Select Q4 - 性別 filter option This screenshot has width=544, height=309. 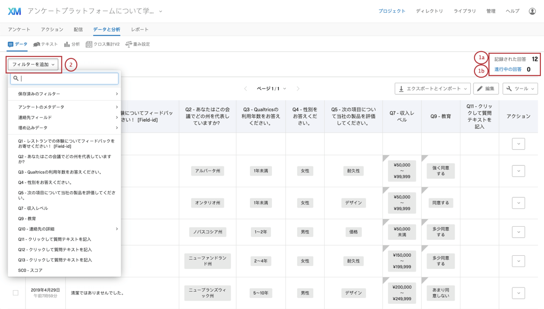point(64,182)
